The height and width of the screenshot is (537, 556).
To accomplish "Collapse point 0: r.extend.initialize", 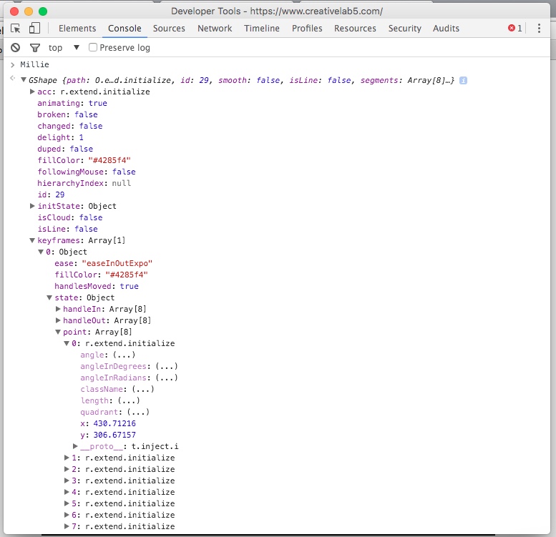I will pyautogui.click(x=67, y=343).
